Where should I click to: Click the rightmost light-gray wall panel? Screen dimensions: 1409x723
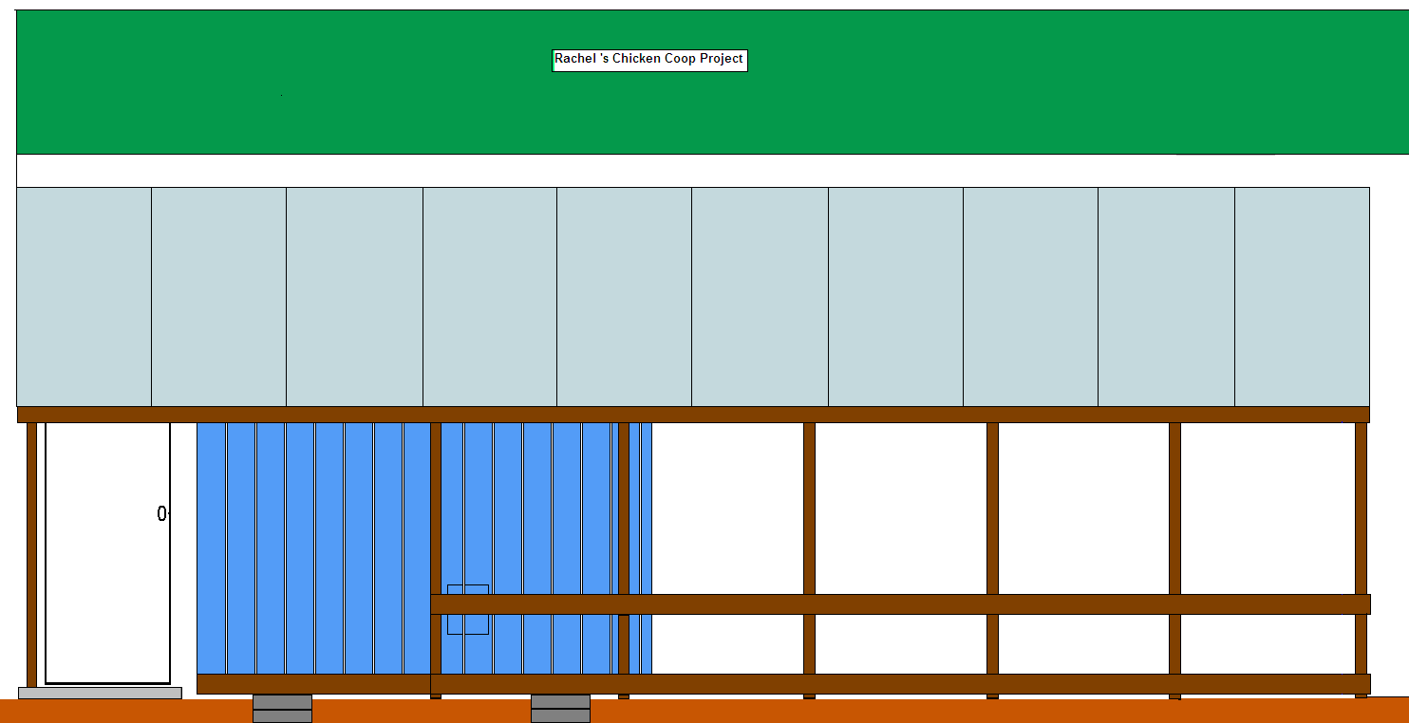click(x=1302, y=296)
